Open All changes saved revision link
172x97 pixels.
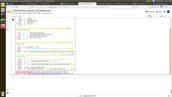46,13
